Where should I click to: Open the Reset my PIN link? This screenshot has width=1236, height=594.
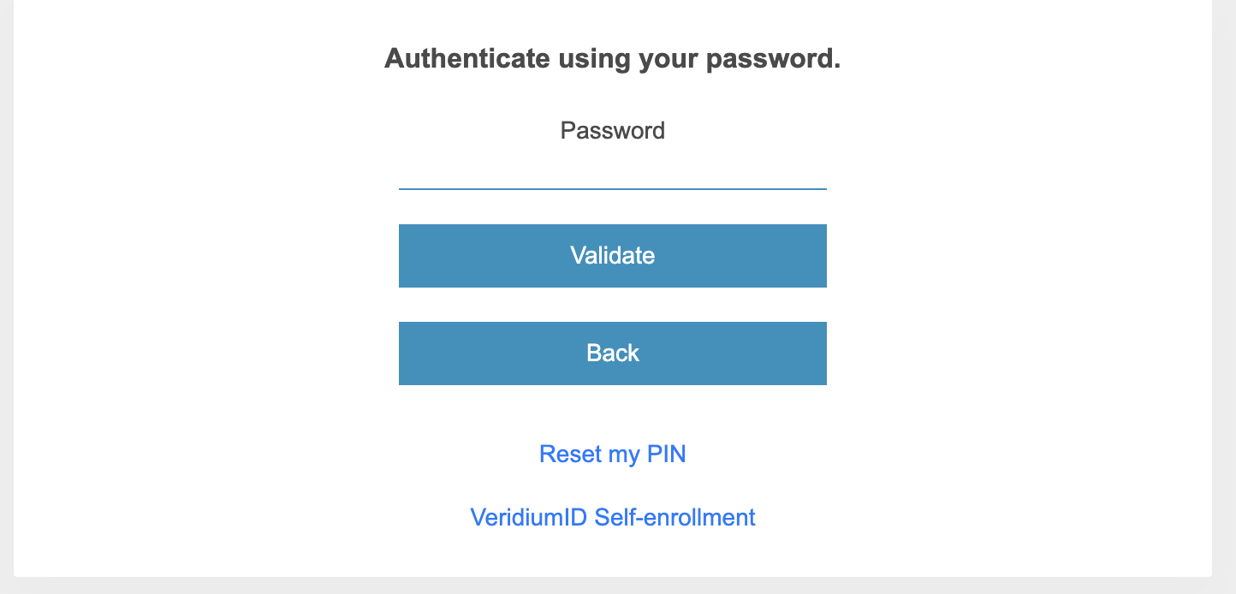pyautogui.click(x=612, y=454)
